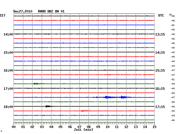This screenshot has width=176, height=134.
Task: Select minute tick label 07
Action: (79, 127)
